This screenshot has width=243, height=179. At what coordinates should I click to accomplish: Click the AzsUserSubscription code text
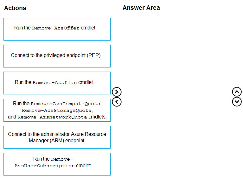pos(45,166)
